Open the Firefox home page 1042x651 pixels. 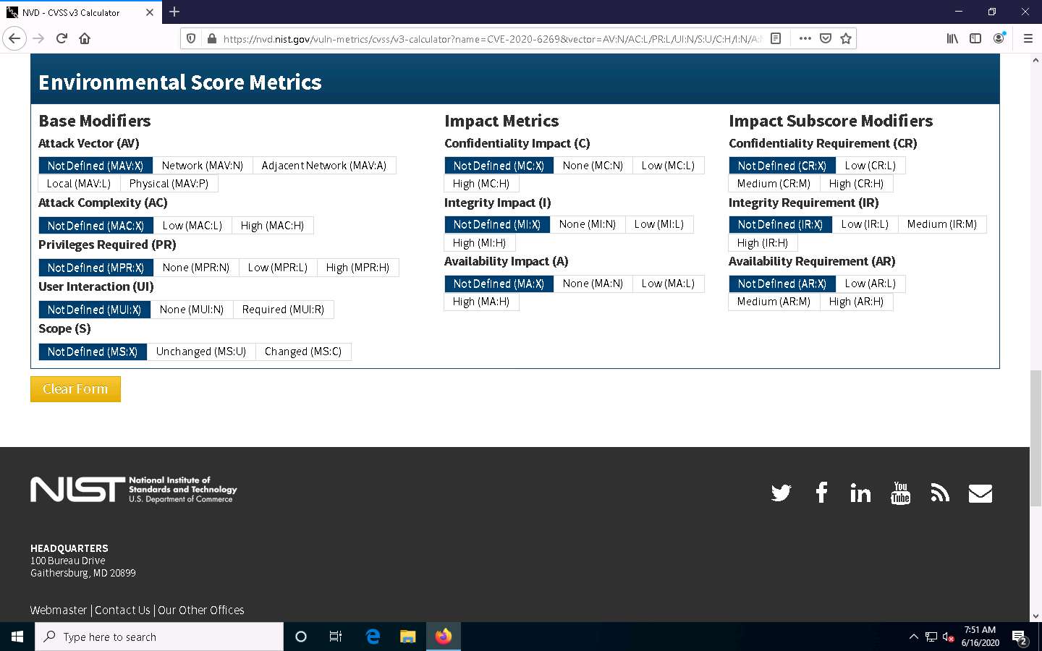click(85, 38)
